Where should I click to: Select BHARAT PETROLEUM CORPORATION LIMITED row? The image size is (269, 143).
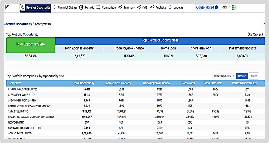136,117
